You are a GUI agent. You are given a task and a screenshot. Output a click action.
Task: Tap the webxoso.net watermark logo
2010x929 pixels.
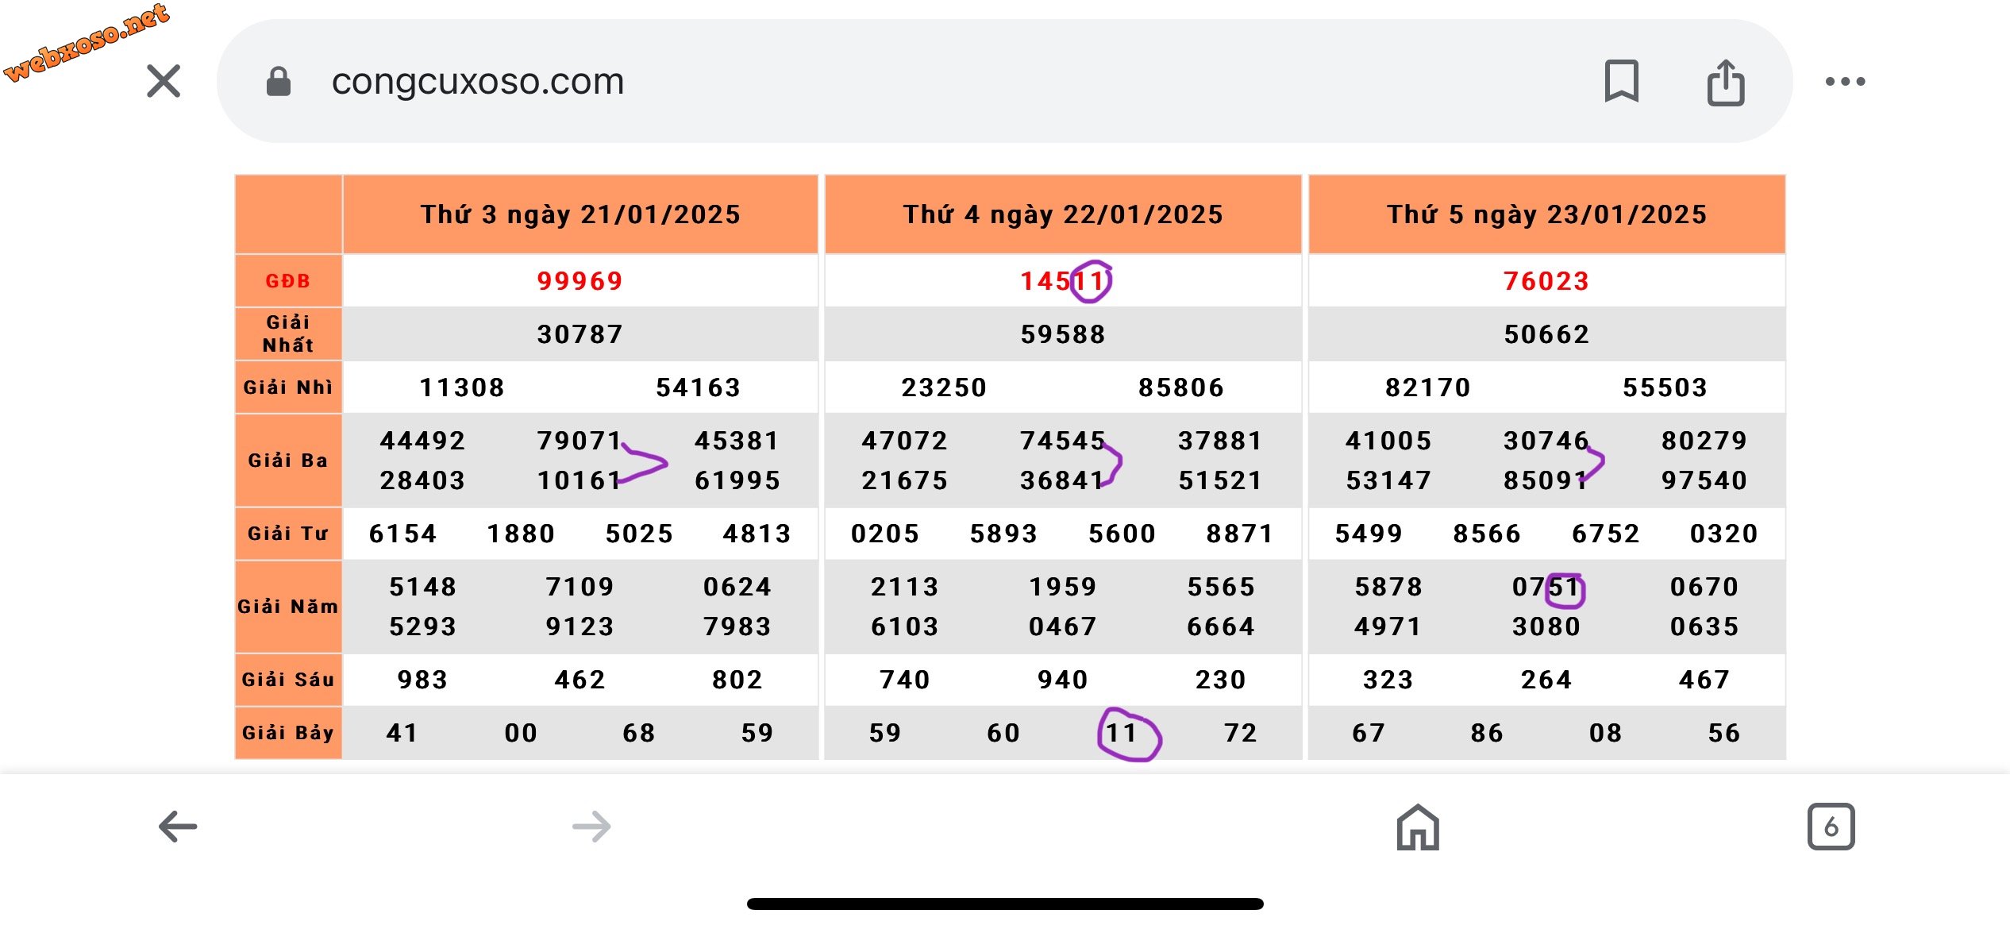click(x=86, y=41)
